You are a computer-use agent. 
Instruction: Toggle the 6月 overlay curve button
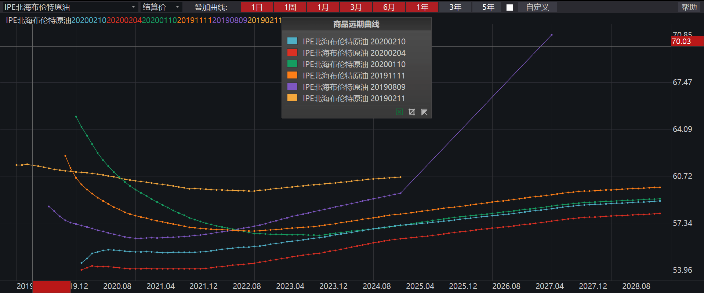tap(389, 7)
